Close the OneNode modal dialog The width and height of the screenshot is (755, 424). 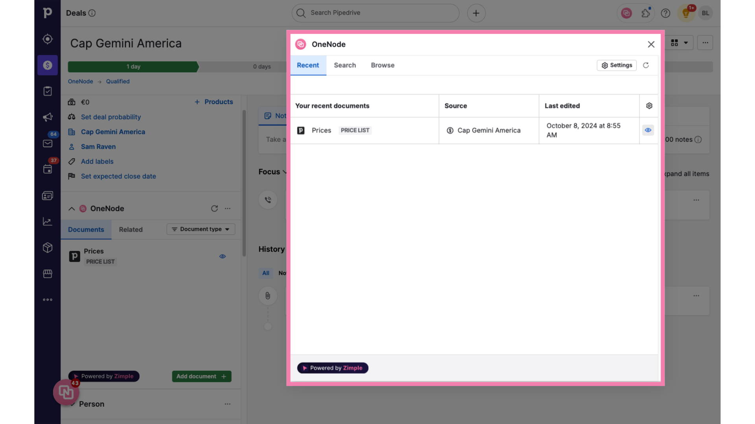651,44
